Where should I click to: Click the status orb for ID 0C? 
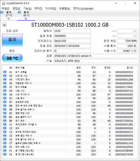tap(5, 98)
